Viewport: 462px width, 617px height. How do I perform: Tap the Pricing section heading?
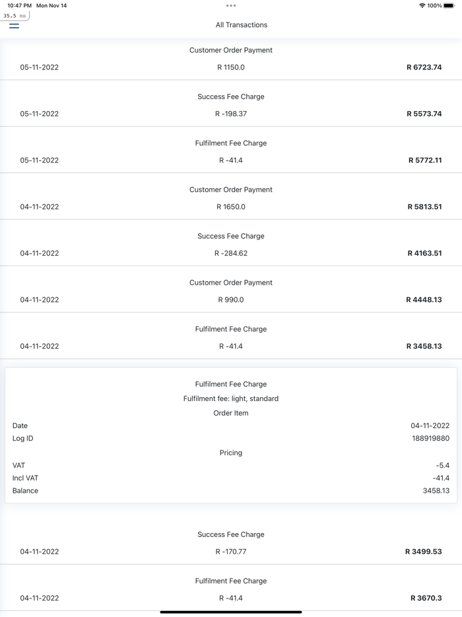tap(231, 453)
